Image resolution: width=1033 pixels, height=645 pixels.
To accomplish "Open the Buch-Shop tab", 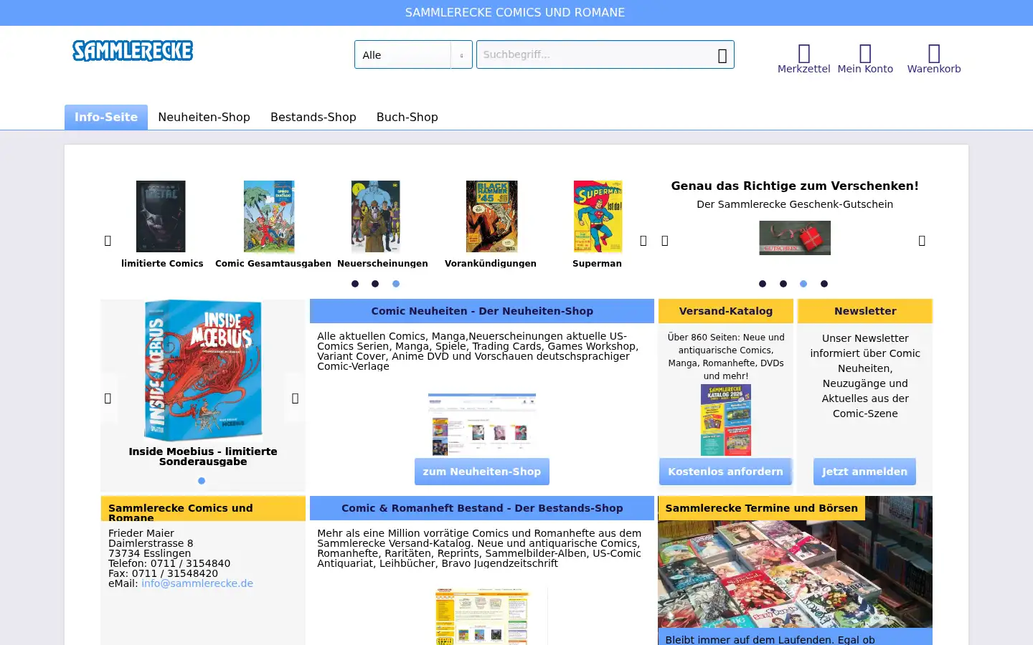I will click(x=407, y=117).
